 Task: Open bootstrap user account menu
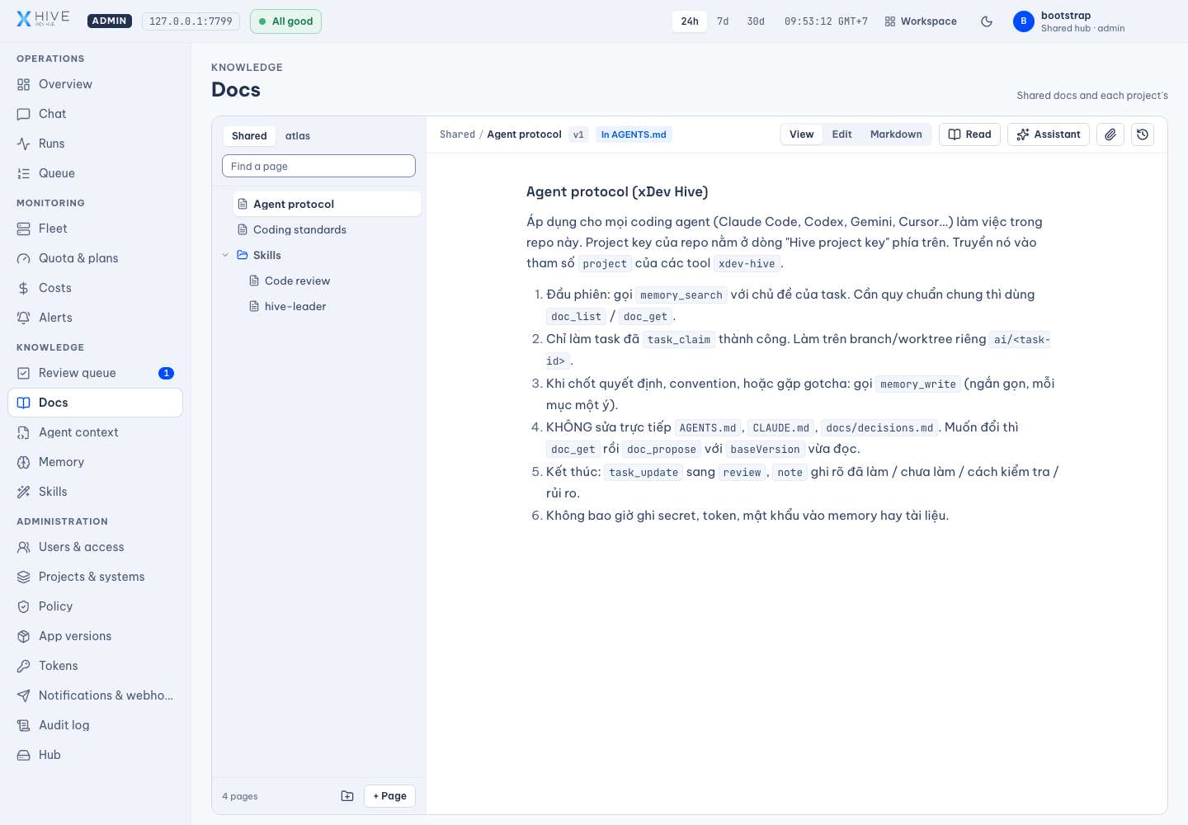1068,21
